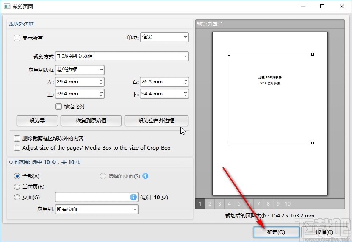Image resolution: width=352 pixels, height=242 pixels.
Task: Grab the bottom-left crop handle in preview
Action: coord(229,143)
